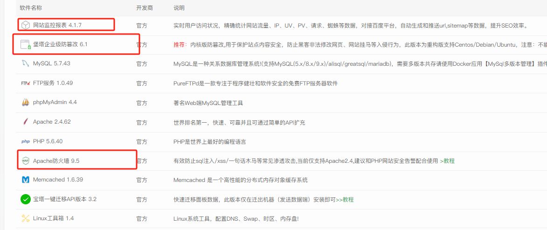This screenshot has width=547, height=230.
Task: Click the 著名Web端MySQL管理工具 description
Action: [208, 103]
